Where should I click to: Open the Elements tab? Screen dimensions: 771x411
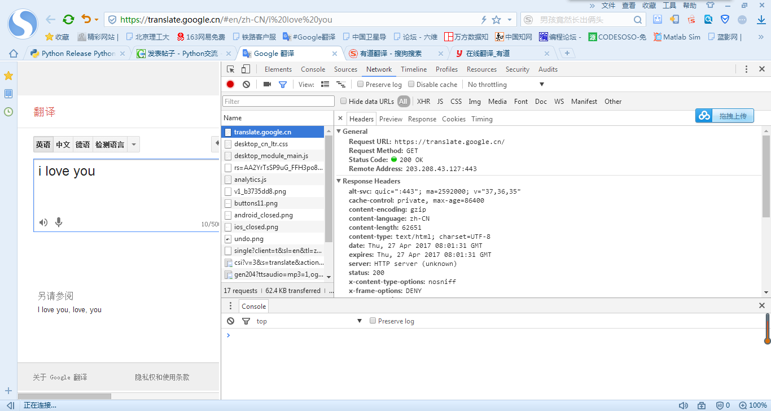(x=278, y=69)
